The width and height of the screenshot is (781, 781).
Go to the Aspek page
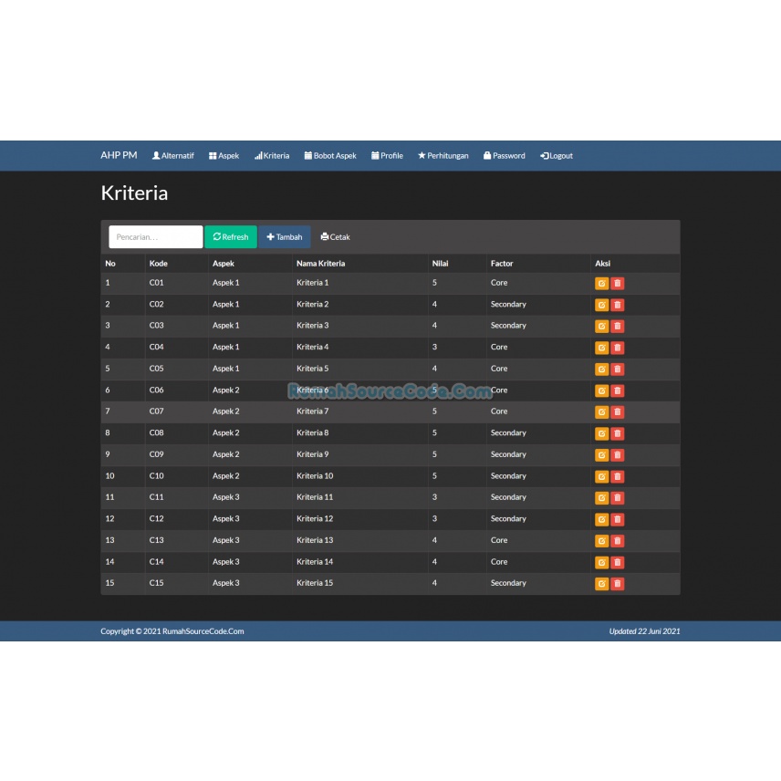coord(224,156)
